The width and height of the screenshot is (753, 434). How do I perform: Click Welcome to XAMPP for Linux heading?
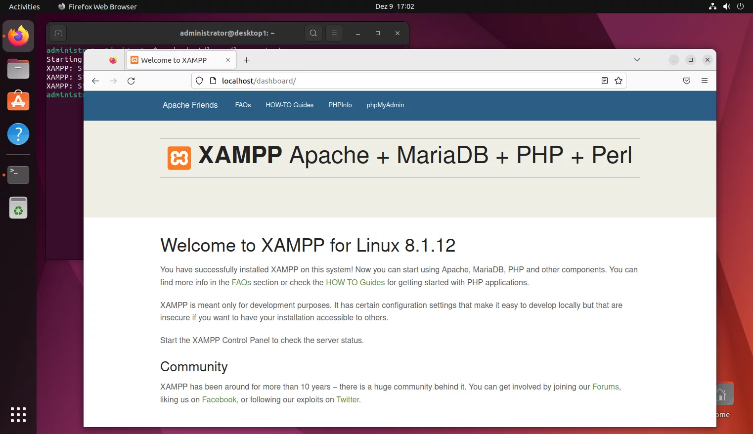point(308,245)
